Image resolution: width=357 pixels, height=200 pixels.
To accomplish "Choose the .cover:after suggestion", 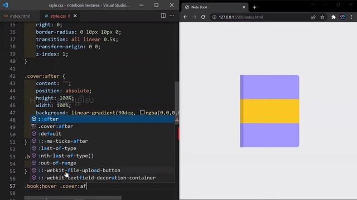I will coord(103,126).
